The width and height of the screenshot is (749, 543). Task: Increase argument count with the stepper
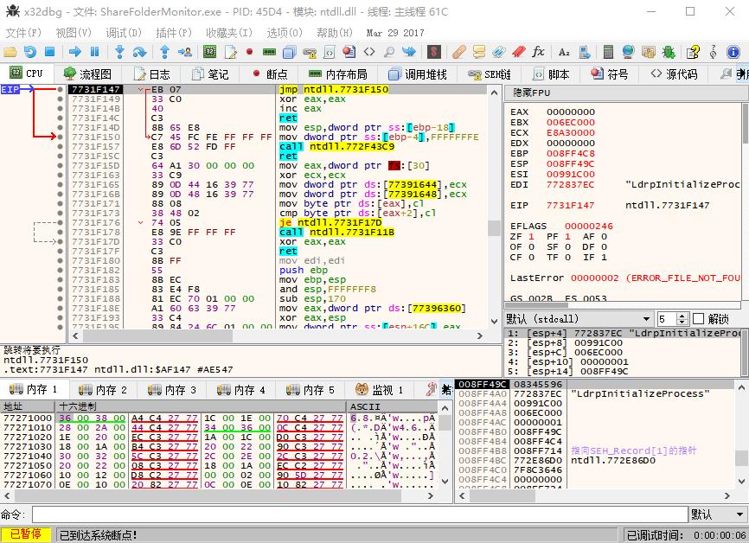681,315
